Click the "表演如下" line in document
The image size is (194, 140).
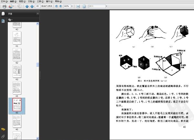point(127,109)
